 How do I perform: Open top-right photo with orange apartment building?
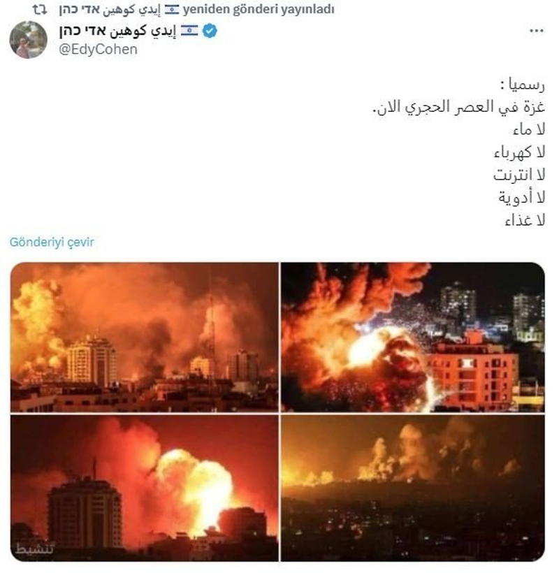413,337
